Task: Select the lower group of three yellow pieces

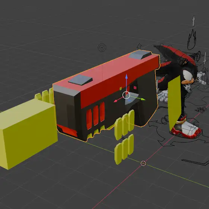Action: pyautogui.click(x=124, y=149)
